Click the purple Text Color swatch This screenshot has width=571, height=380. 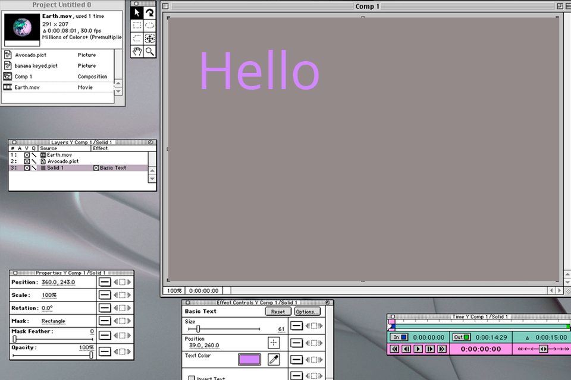click(249, 359)
